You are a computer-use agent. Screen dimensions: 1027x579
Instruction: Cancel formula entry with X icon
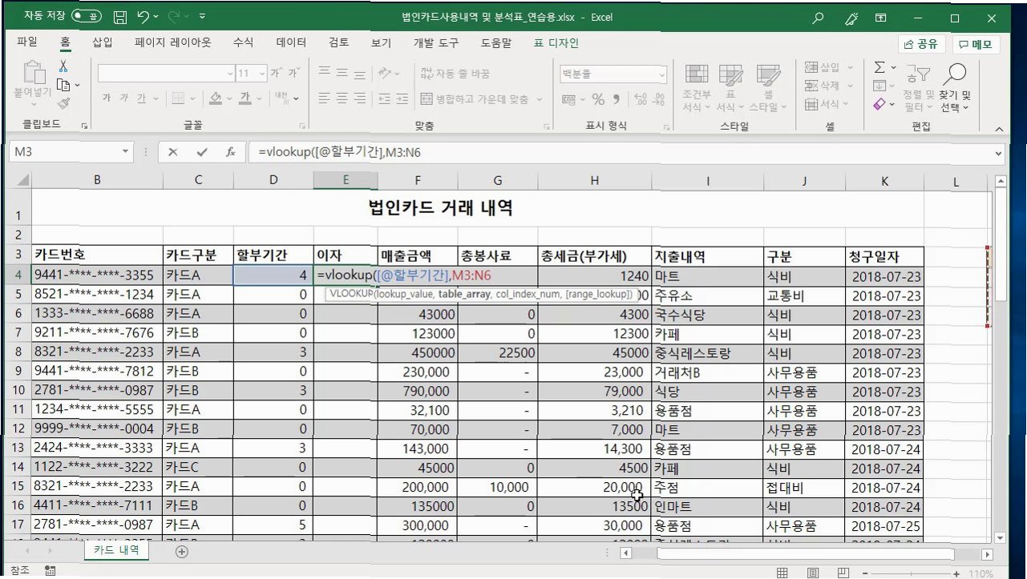(x=172, y=152)
